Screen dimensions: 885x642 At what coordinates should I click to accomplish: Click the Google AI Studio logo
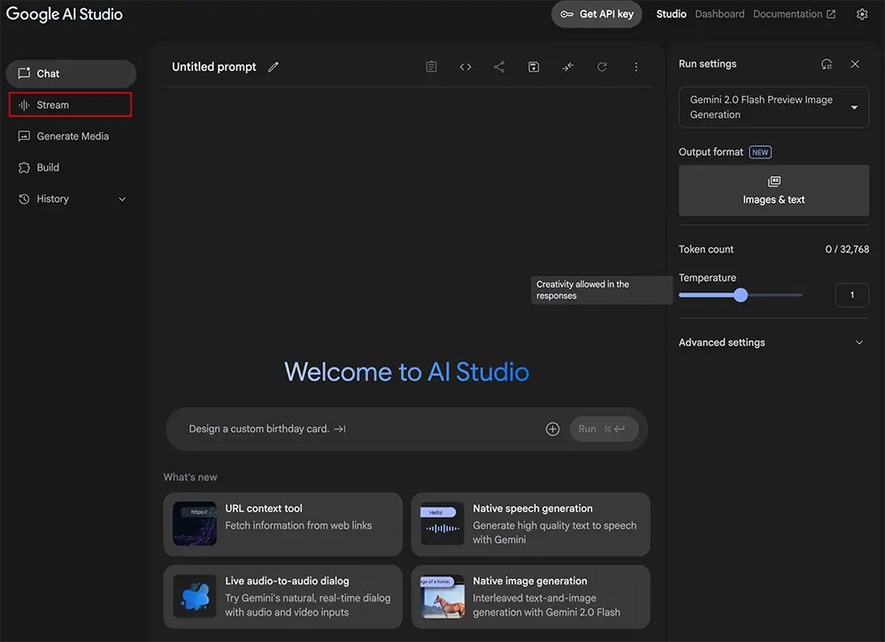pyautogui.click(x=65, y=14)
